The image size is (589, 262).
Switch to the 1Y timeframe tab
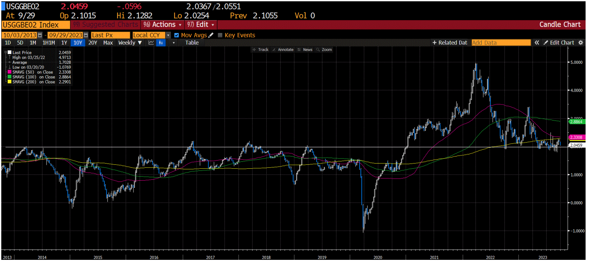click(x=64, y=43)
